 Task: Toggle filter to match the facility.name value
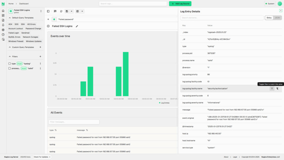point(272,88)
